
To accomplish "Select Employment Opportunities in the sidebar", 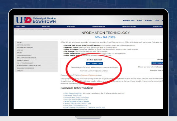I will tap(25, 68).
